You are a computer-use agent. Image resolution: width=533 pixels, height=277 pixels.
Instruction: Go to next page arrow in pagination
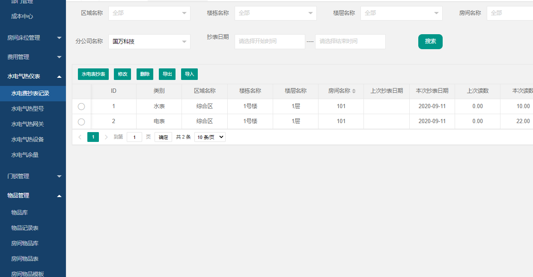106,137
